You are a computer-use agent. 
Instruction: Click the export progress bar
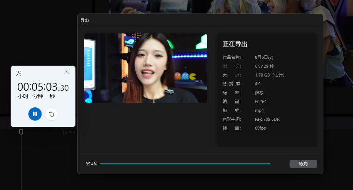[x=185, y=164]
